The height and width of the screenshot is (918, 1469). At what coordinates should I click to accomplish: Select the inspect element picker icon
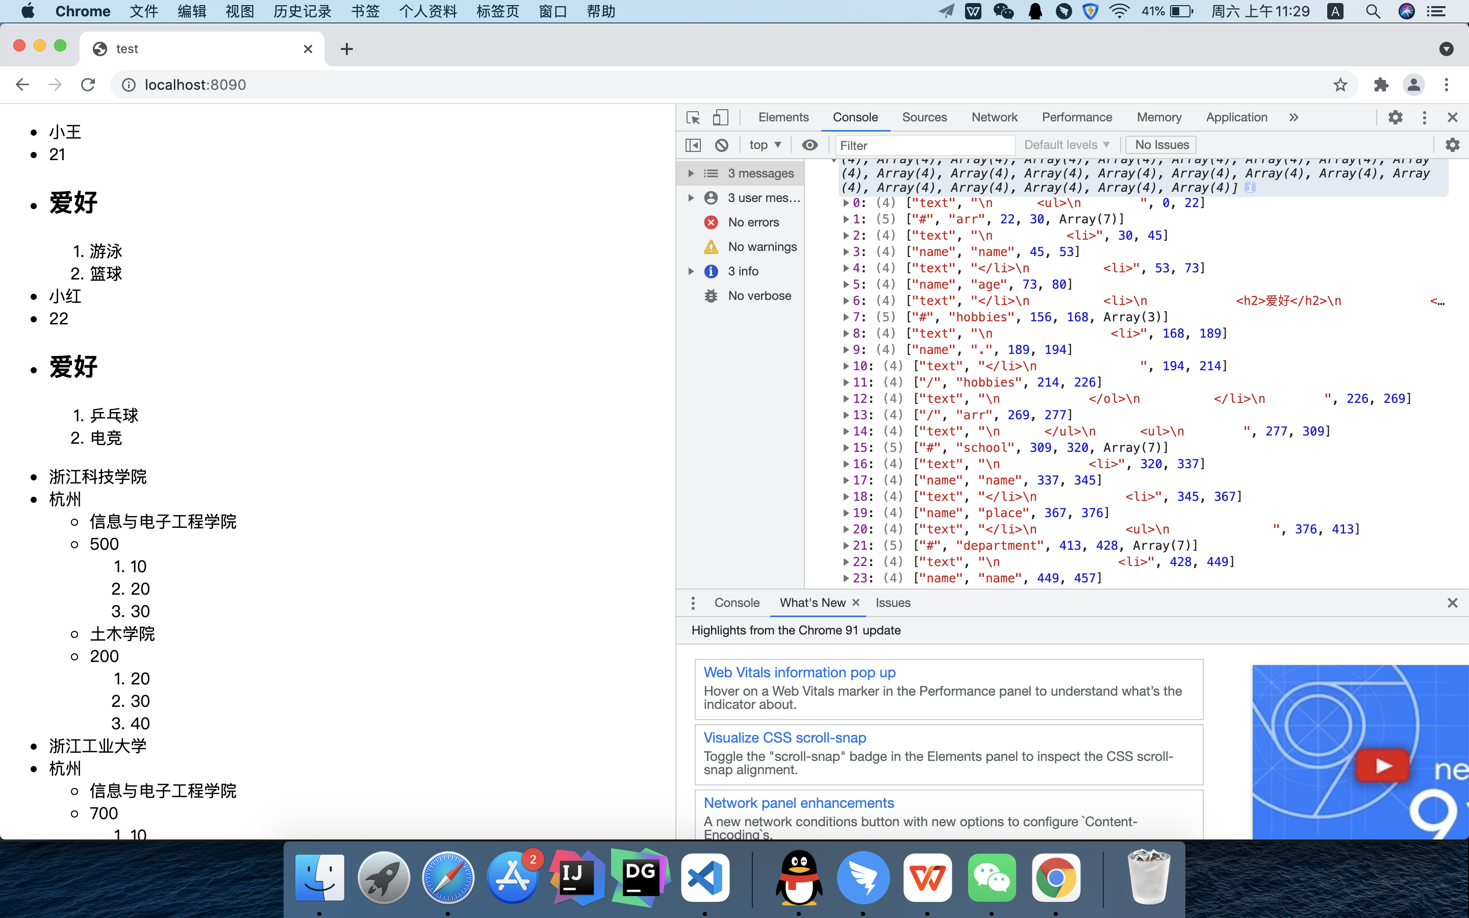693,117
